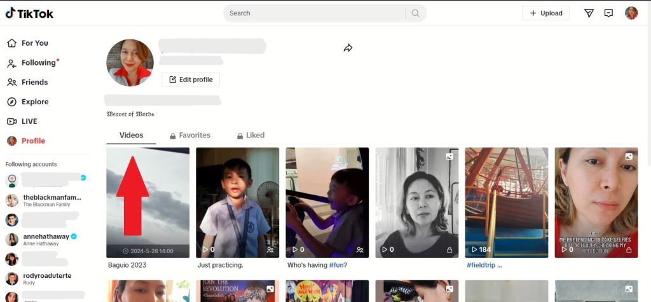
Task: Open the 'Just practicing.' video
Action: [238, 203]
